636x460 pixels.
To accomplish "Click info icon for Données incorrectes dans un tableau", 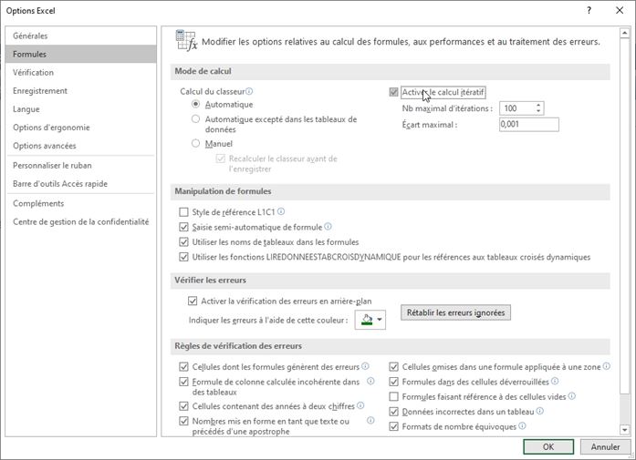I will point(540,411).
